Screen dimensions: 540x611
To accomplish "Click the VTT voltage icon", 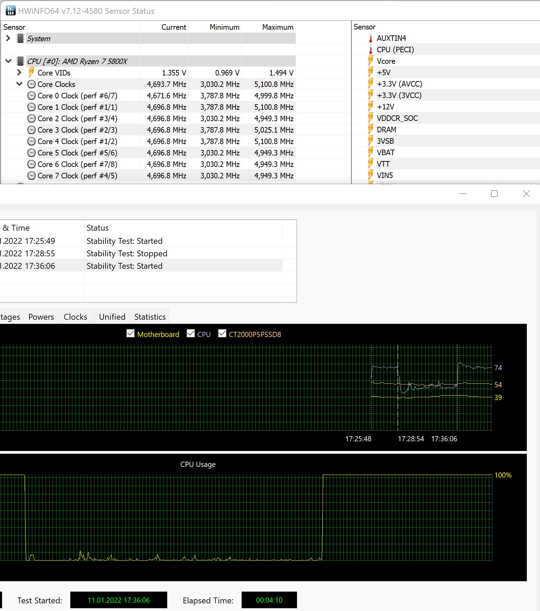I will pyautogui.click(x=371, y=164).
